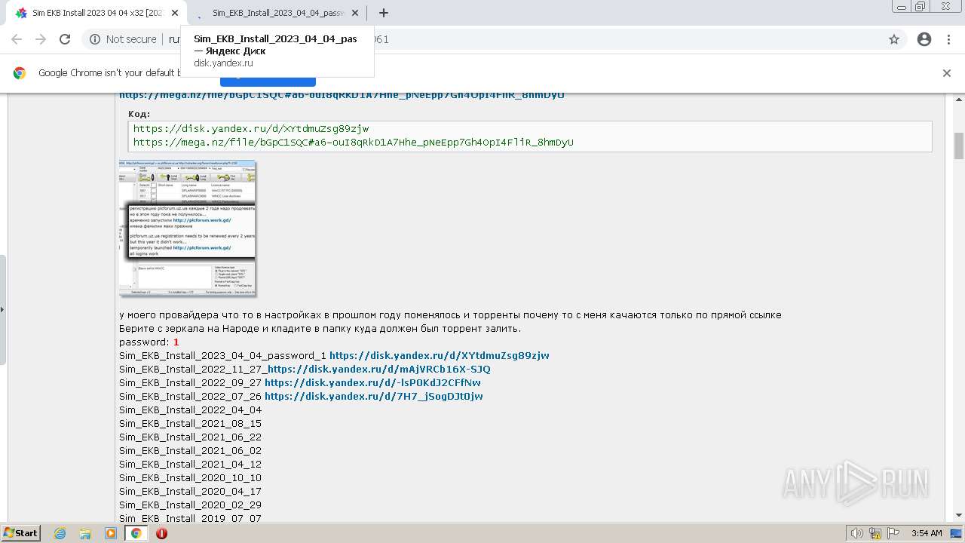
Task: Open the network tray icon
Action: 875,533
